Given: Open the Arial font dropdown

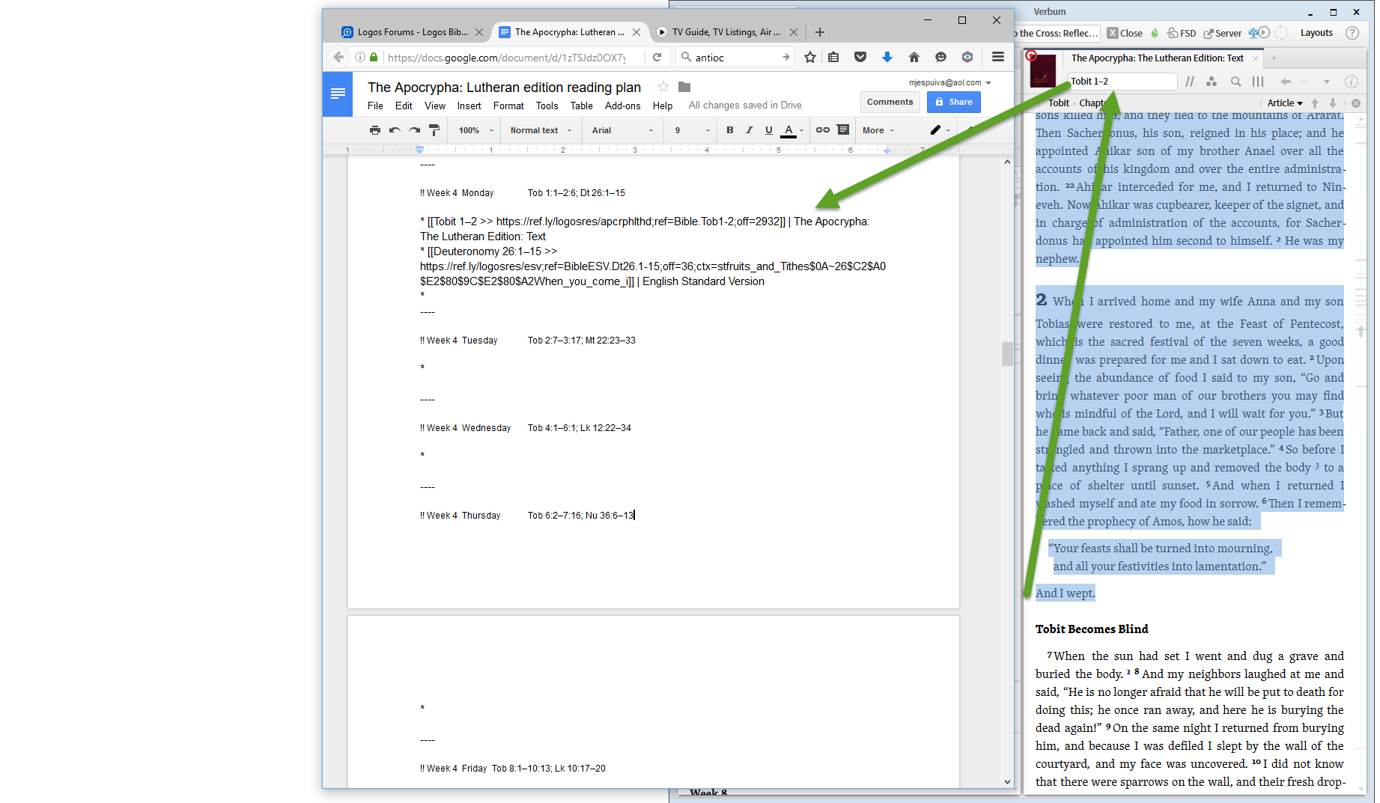Looking at the screenshot, I should click(x=622, y=130).
